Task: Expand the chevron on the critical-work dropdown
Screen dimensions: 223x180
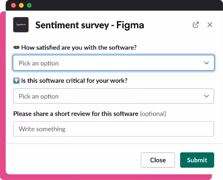Action: click(206, 96)
